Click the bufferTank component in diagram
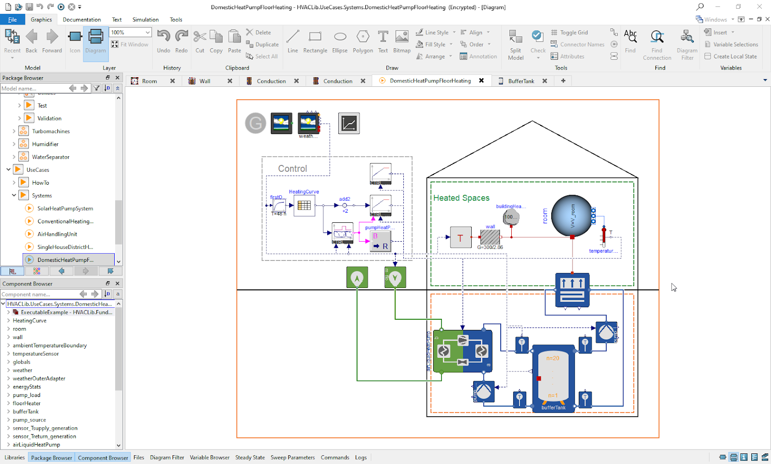 [x=554, y=378]
